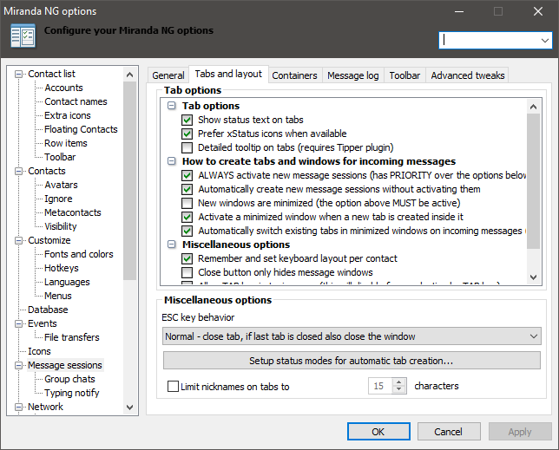Open File transfers settings

coord(72,338)
